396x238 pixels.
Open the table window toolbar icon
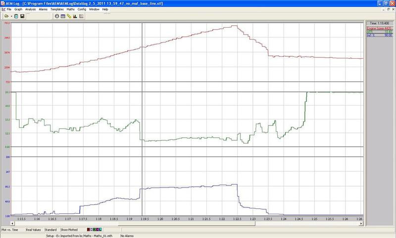pos(63,16)
